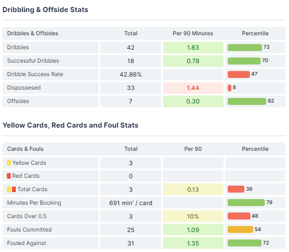Click the Dribbles percentile bar showing 73
This screenshot has height=252, width=289.
click(x=244, y=47)
